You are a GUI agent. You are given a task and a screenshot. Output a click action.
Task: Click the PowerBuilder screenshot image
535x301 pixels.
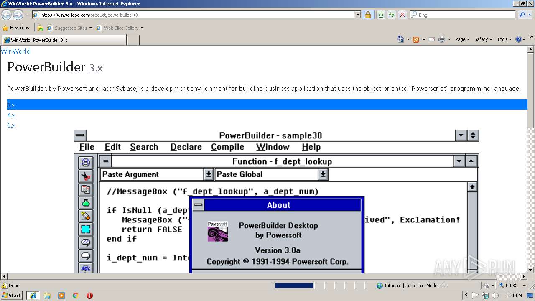click(276, 202)
